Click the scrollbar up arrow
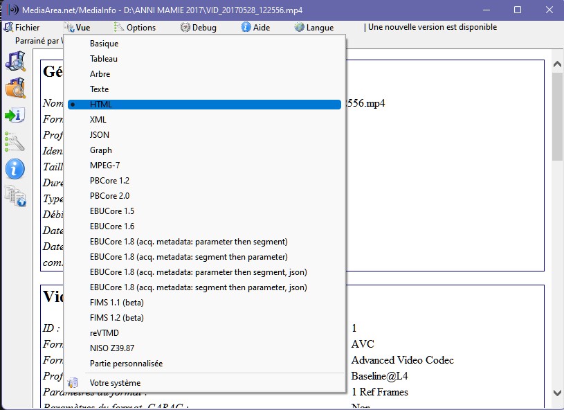Screen dimensions: 564x410 click(x=556, y=64)
